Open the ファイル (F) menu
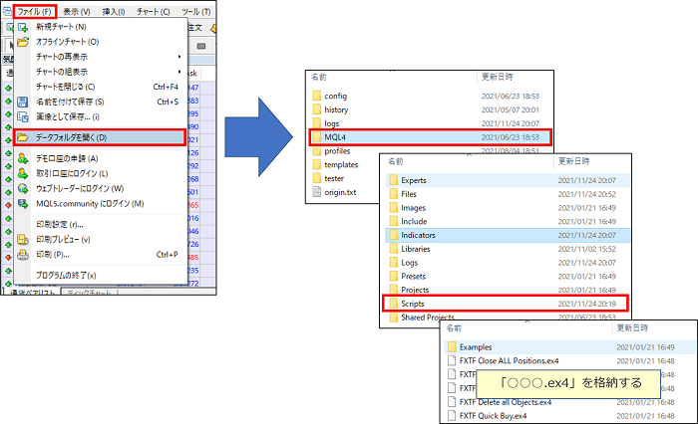Screen dimensions: 698x424 tap(42, 10)
